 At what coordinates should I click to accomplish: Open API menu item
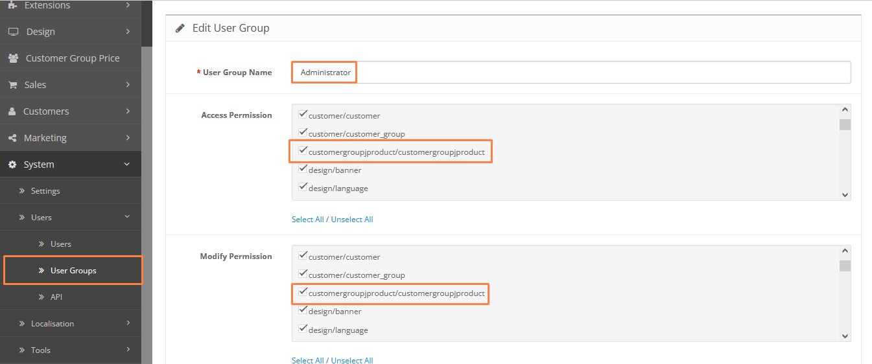click(70, 297)
